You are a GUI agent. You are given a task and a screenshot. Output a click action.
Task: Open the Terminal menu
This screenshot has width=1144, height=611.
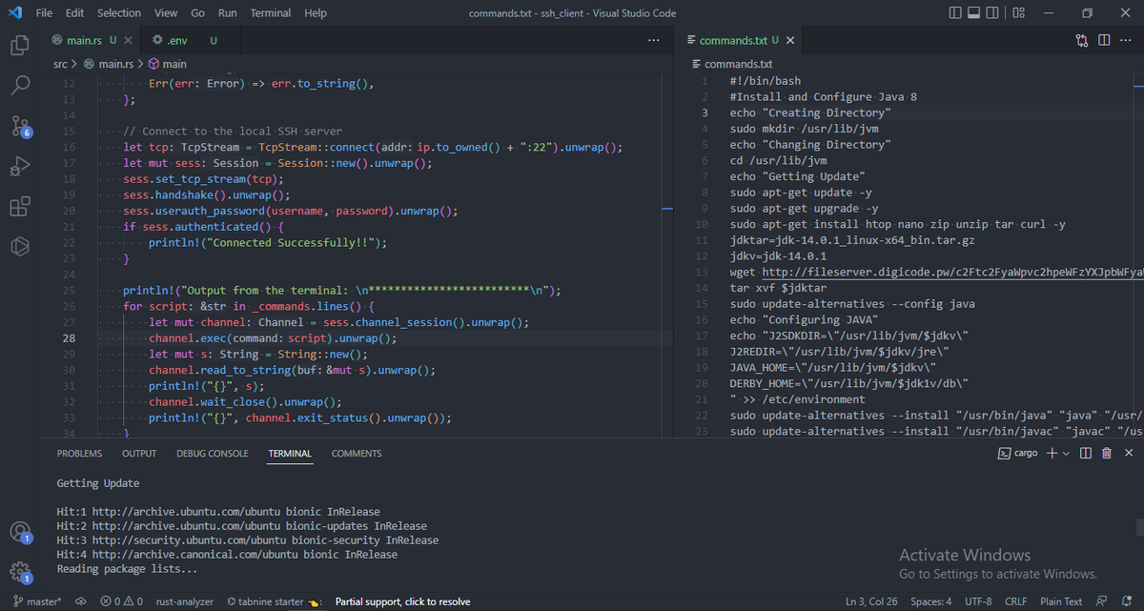[x=271, y=13]
